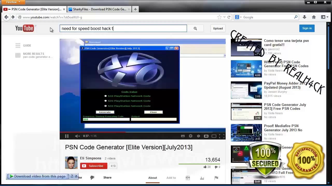Click the YouTube search magnifier button

pos(195,28)
